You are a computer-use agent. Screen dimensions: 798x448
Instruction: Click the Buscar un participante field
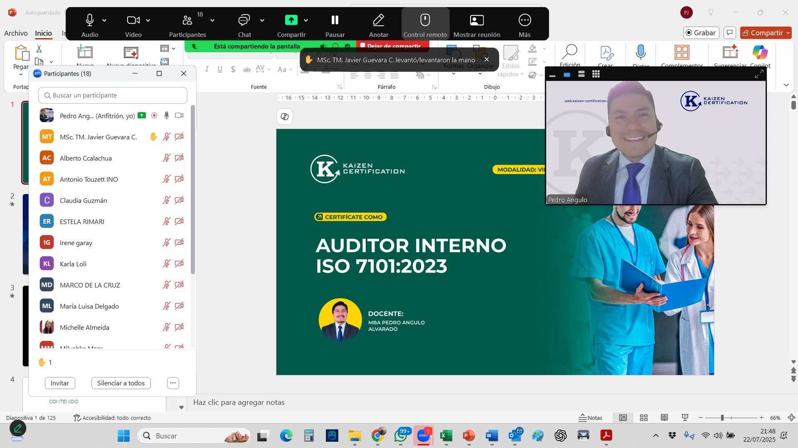113,95
